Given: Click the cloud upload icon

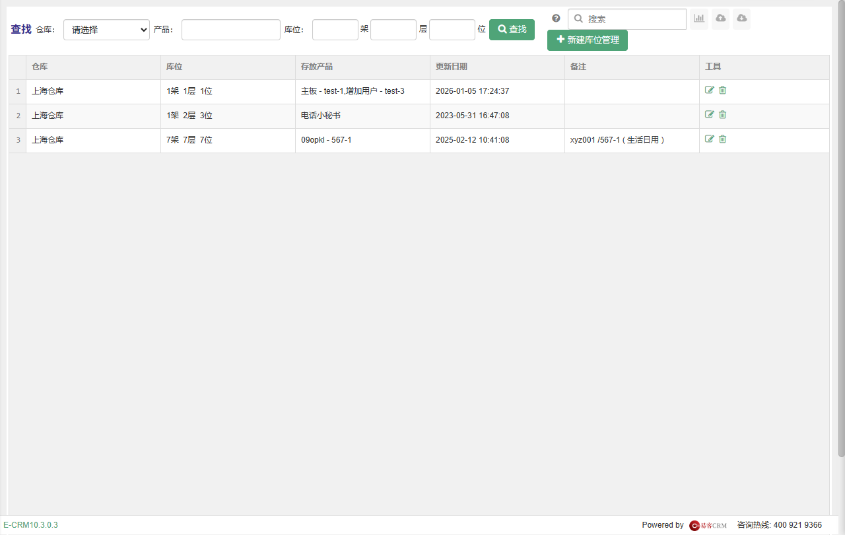Looking at the screenshot, I should 720,19.
